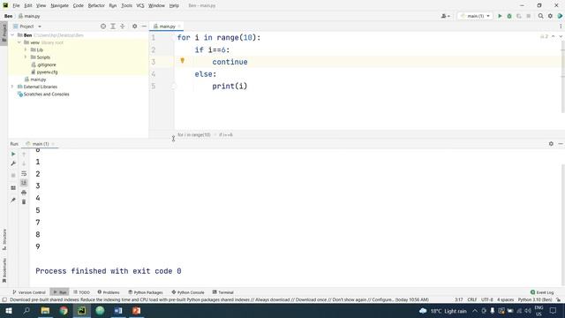Open Word from Windows taskbar
The width and height of the screenshot is (565, 318).
pos(118,310)
